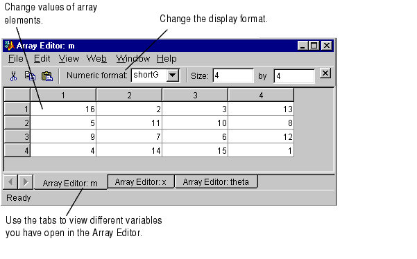Click the Cut scissors icon
The height and width of the screenshot is (259, 417).
pos(13,76)
